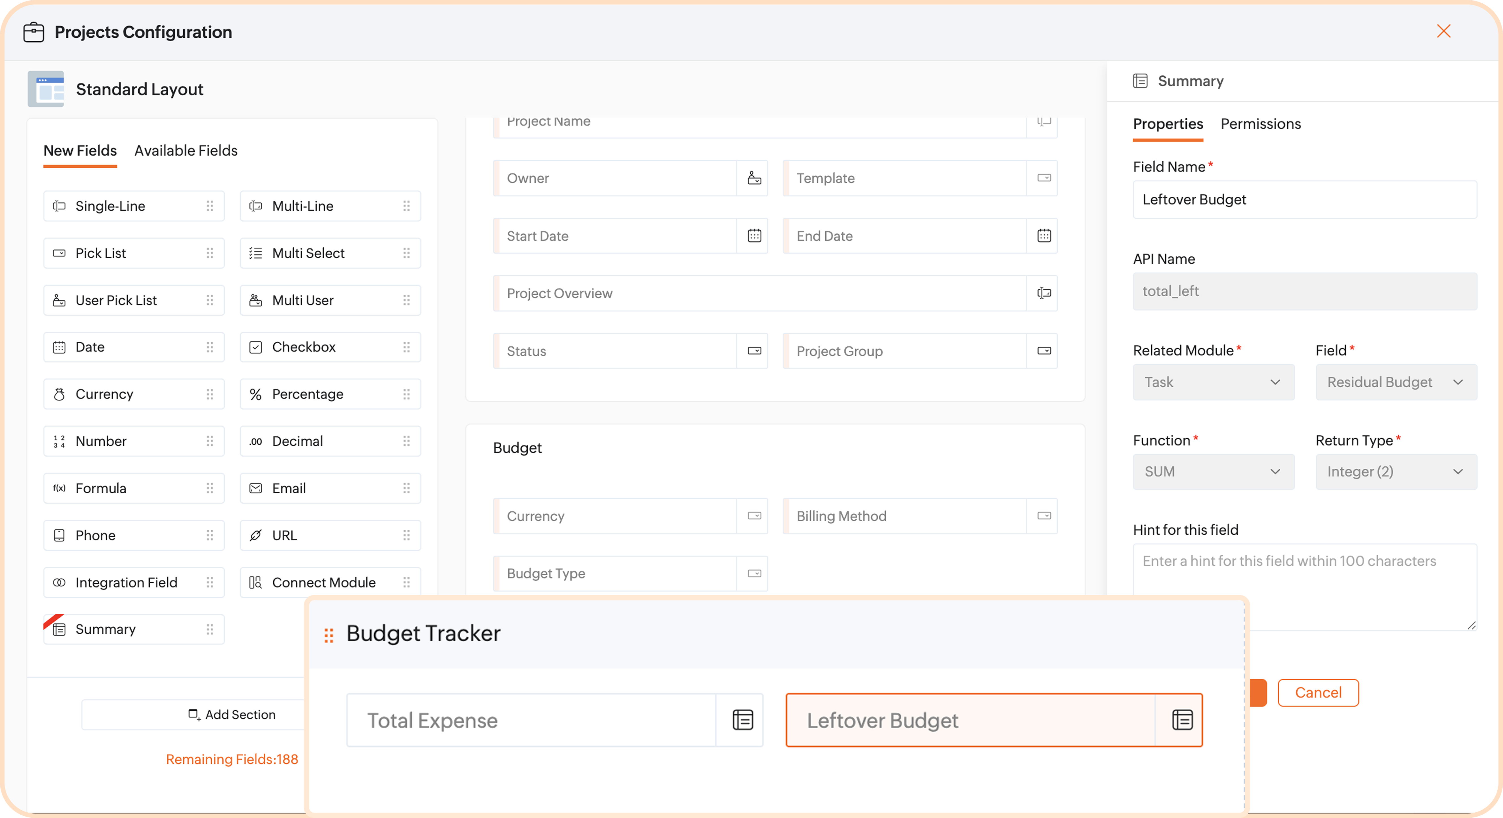
Task: Click the Owner user pick icon
Action: coord(754,178)
